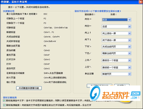The width and height of the screenshot is (143, 109).
Task: Click the 鼠标左键拖拽 group title
Action: [10, 97]
